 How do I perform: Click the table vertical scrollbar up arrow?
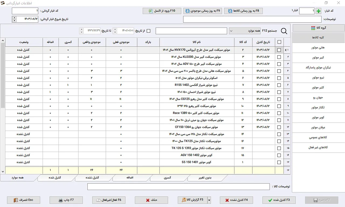[x=3, y=41]
